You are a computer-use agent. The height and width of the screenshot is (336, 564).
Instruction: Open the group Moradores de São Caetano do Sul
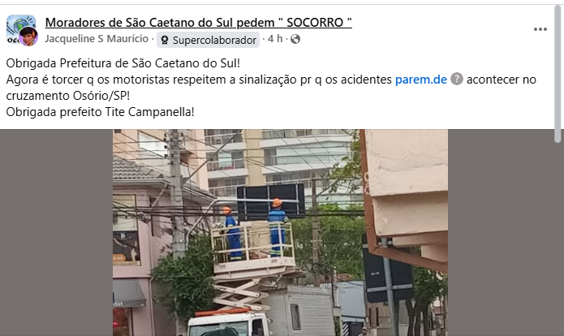[x=198, y=22]
